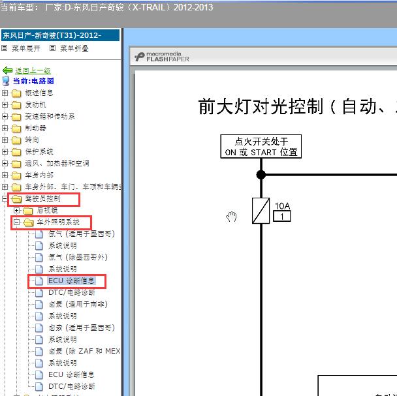Click the 当前:电路图 label
Viewport: 397px width, 396px height.
[x=33, y=81]
